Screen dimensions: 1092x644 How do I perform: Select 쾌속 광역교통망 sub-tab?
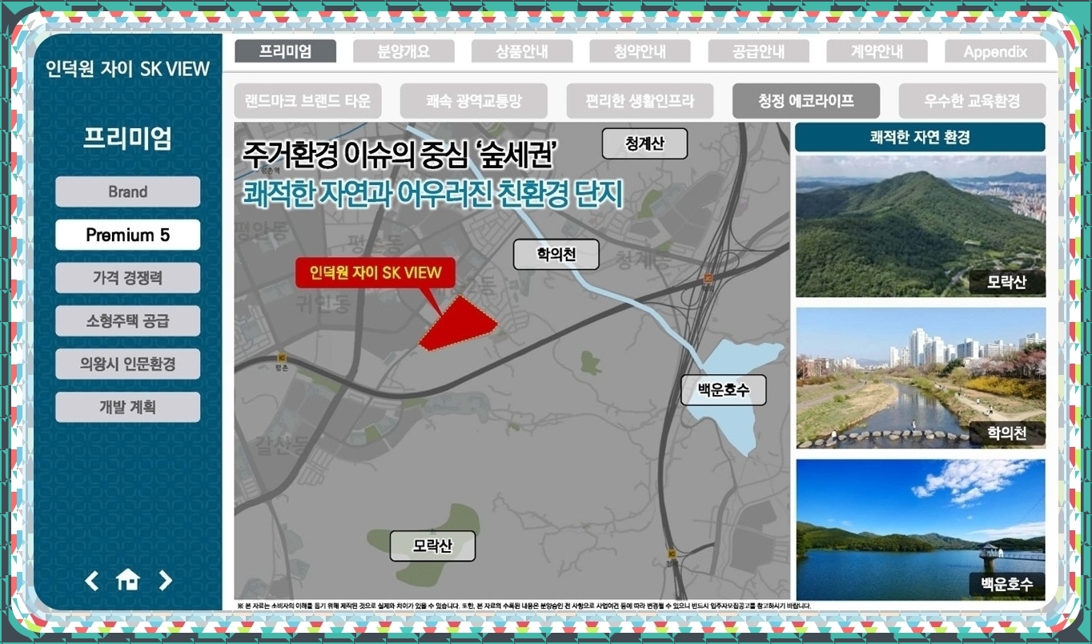point(474,101)
